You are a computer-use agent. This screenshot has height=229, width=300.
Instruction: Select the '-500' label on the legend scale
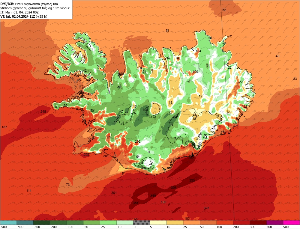[3, 227]
